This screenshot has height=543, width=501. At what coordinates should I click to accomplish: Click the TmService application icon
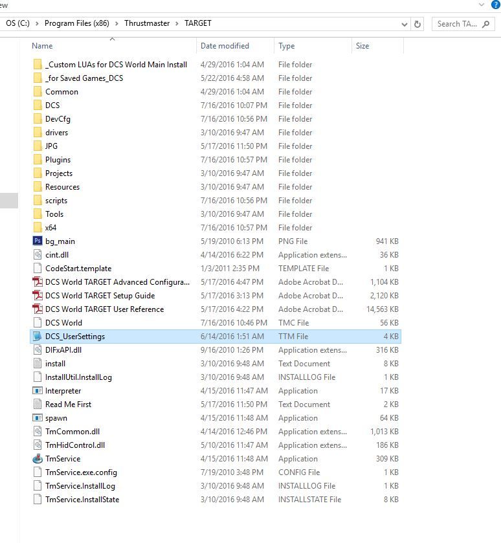38,459
